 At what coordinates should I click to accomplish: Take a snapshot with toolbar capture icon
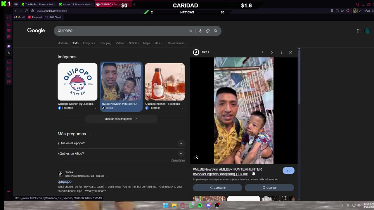[x=337, y=11]
